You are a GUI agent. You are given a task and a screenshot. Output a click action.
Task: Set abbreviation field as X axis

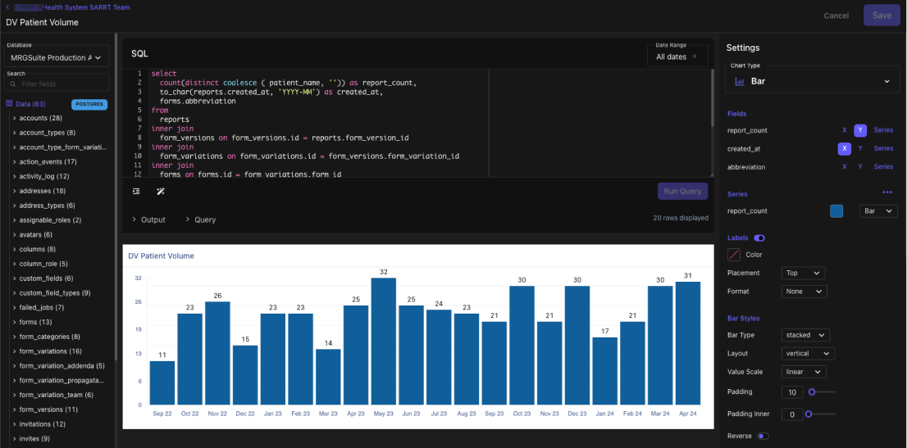point(844,166)
